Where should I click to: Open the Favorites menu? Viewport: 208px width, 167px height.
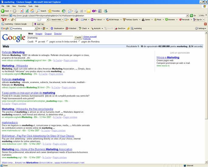click(22, 6)
